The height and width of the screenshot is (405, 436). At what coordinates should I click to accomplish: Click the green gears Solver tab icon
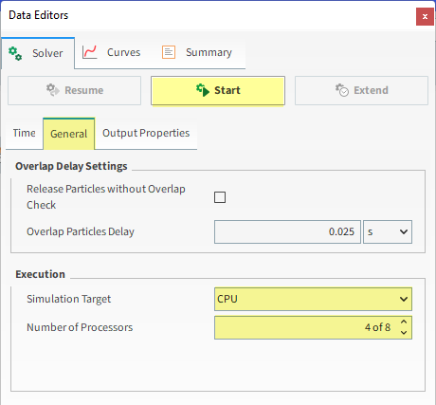15,53
